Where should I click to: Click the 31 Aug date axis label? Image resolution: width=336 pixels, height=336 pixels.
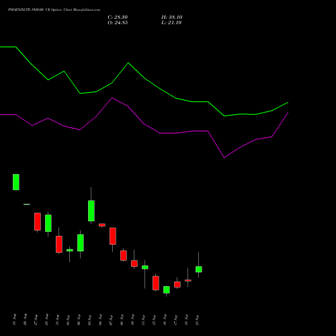(x=57, y=319)
